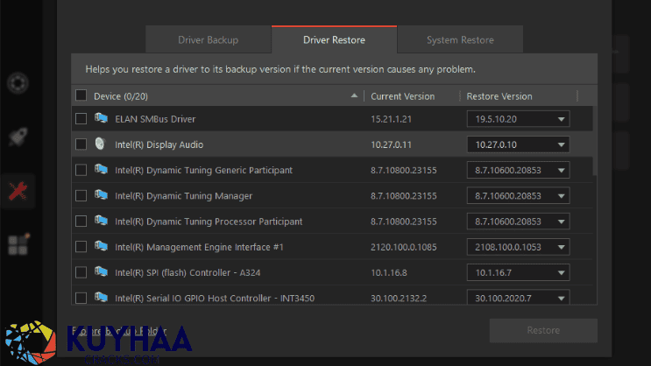Screen dimensions: 651x366
Task: Expand Generic Participant's 8.7.10600.20853 restore dropdown
Action: coord(518,170)
